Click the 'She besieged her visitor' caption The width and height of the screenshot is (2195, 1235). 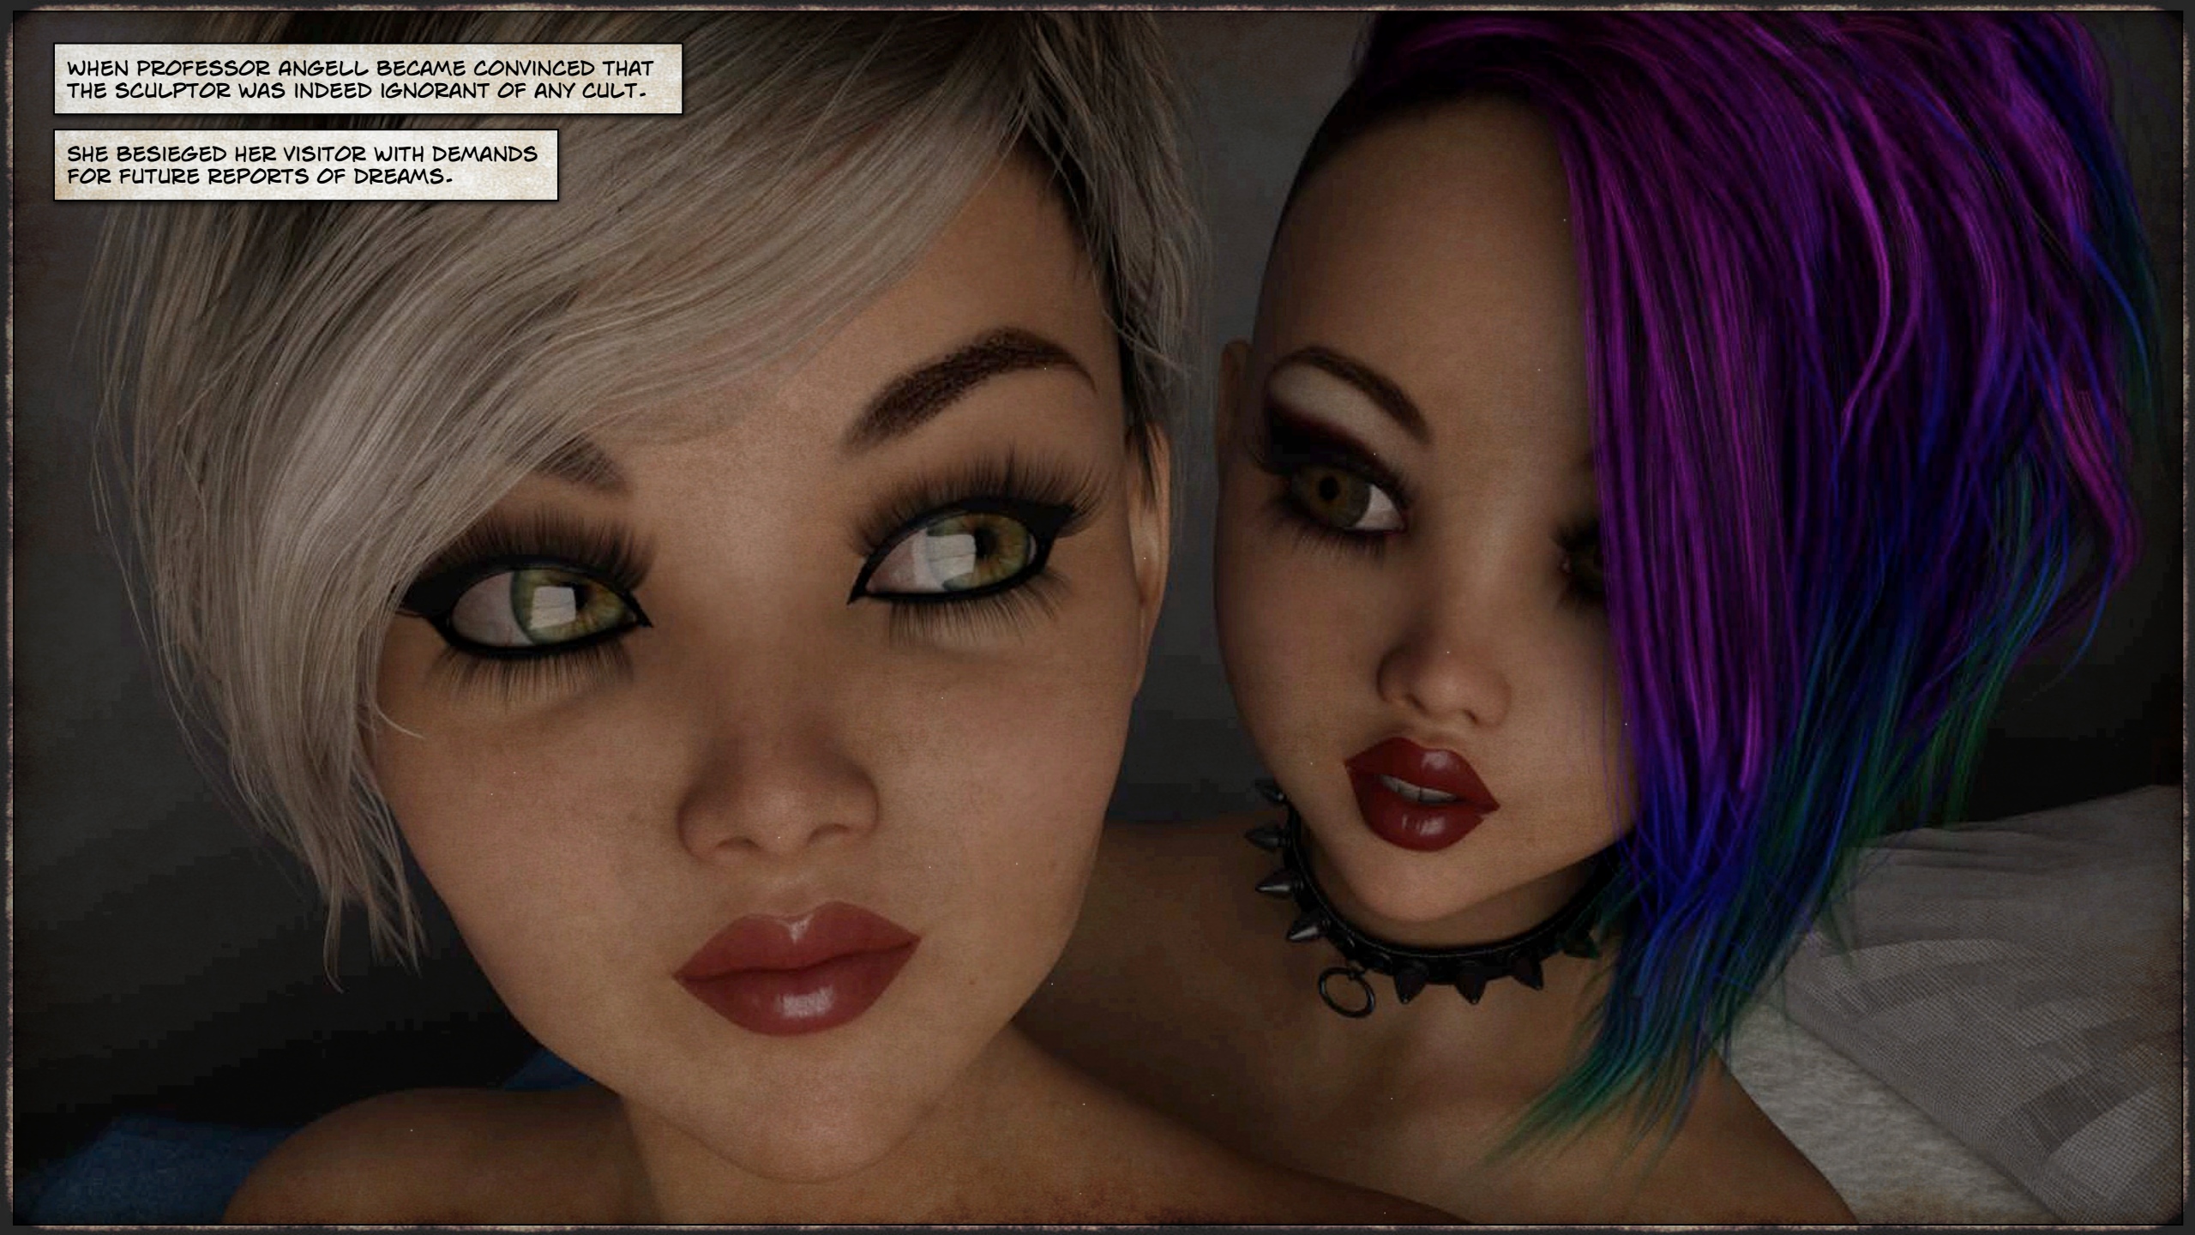305,165
